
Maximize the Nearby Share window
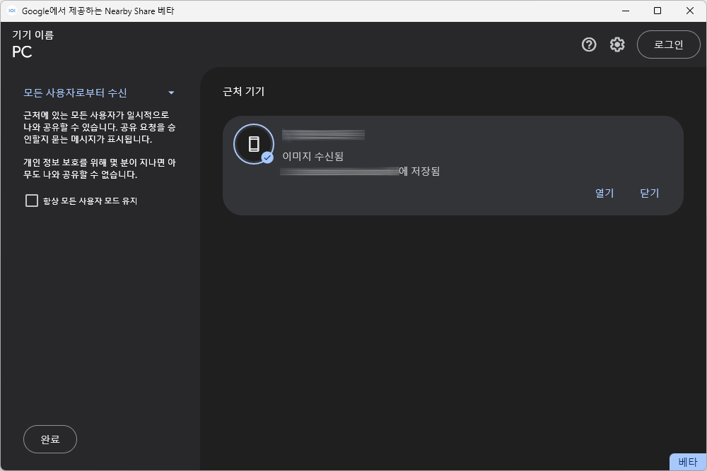pos(658,11)
